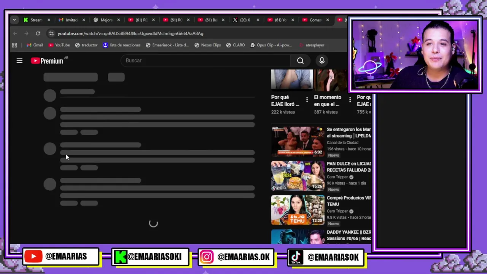Click the youtube.com URL address bar
Screen dimensions: 487x274
click(x=131, y=33)
